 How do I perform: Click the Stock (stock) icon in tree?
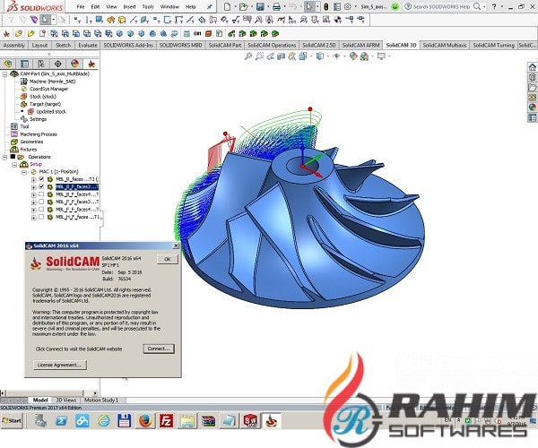pos(23,96)
